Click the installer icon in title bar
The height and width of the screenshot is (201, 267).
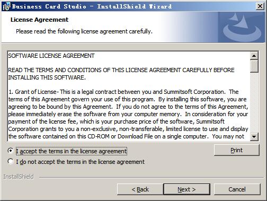point(6,6)
